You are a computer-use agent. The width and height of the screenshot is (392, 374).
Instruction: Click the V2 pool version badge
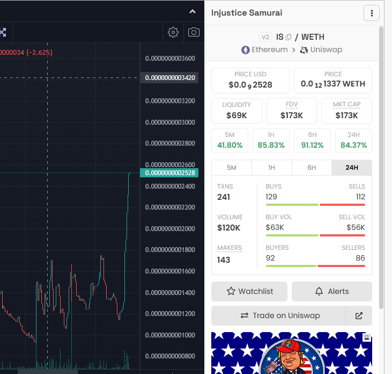click(265, 37)
